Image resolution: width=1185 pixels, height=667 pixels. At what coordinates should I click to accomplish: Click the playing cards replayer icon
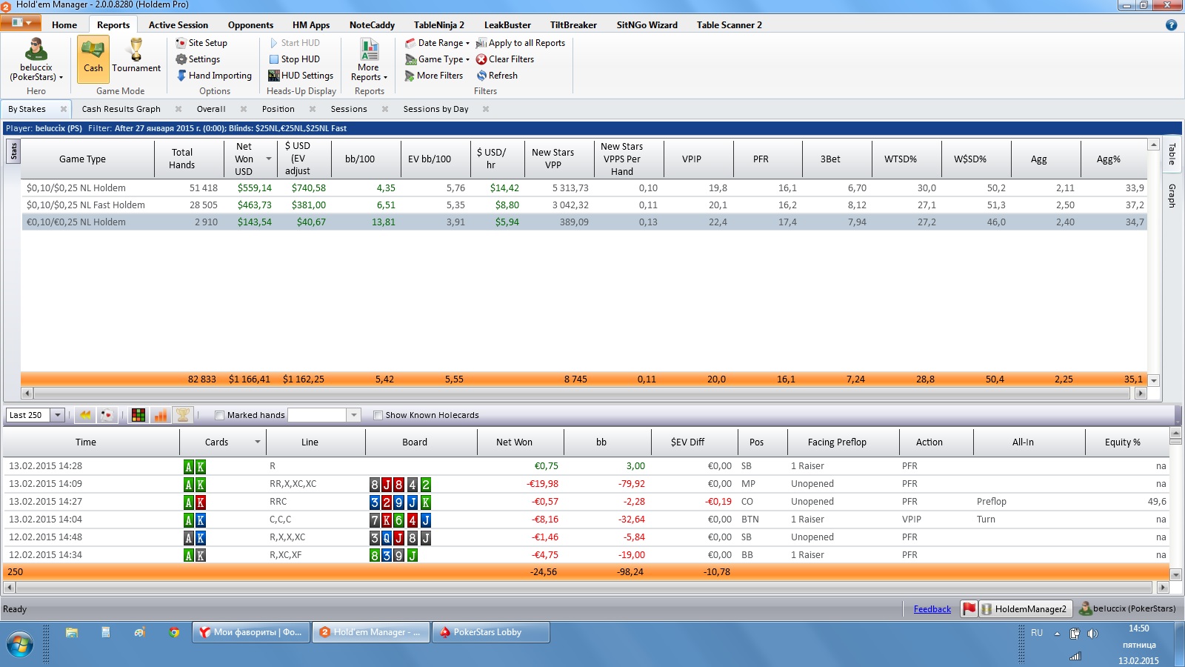coord(107,415)
